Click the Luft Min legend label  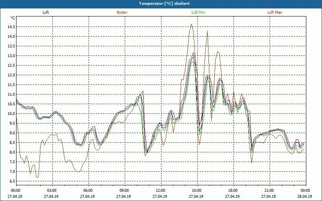(198, 12)
